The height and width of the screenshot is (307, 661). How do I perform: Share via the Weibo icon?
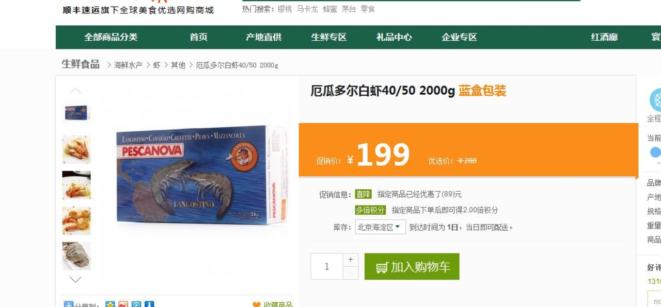point(123,305)
